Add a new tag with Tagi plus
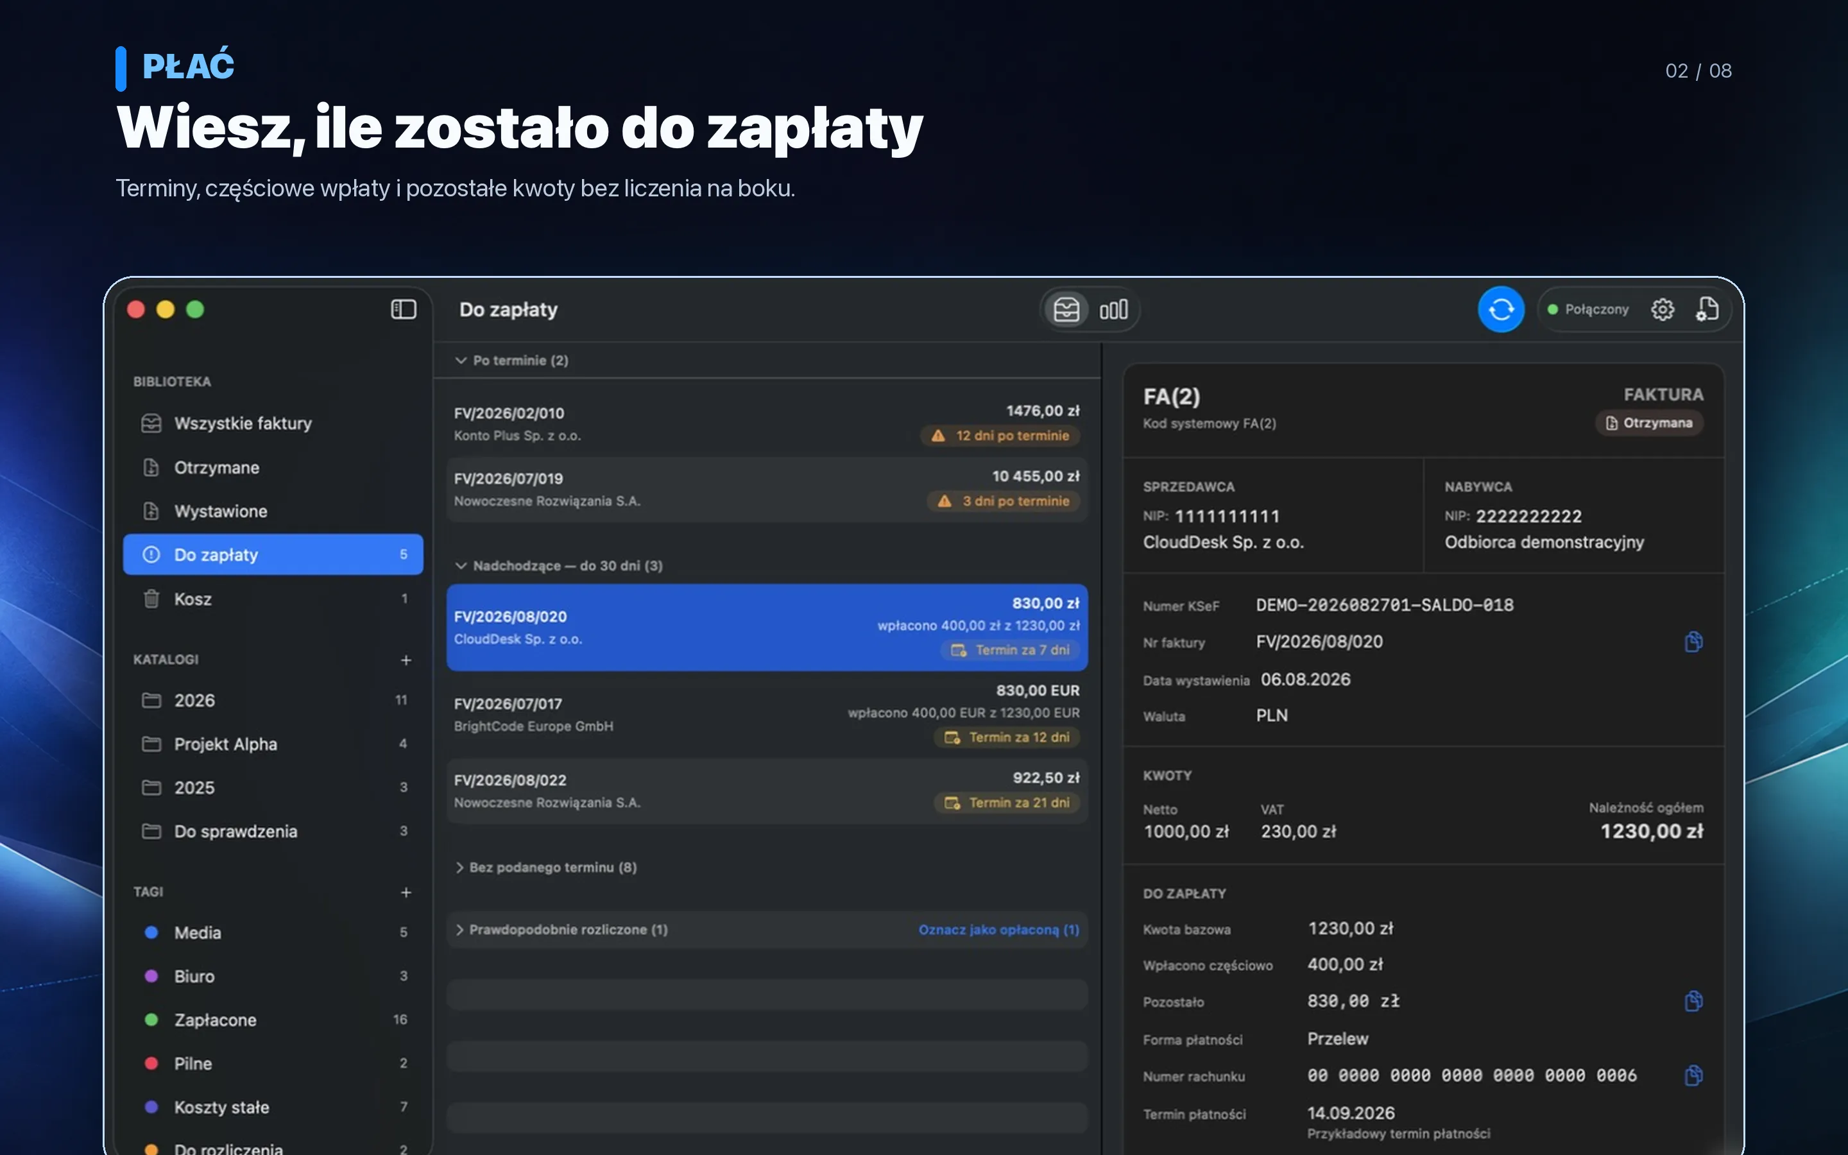This screenshot has width=1848, height=1155. click(406, 892)
